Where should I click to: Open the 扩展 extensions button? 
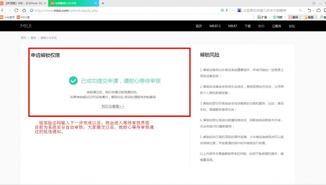262,17
